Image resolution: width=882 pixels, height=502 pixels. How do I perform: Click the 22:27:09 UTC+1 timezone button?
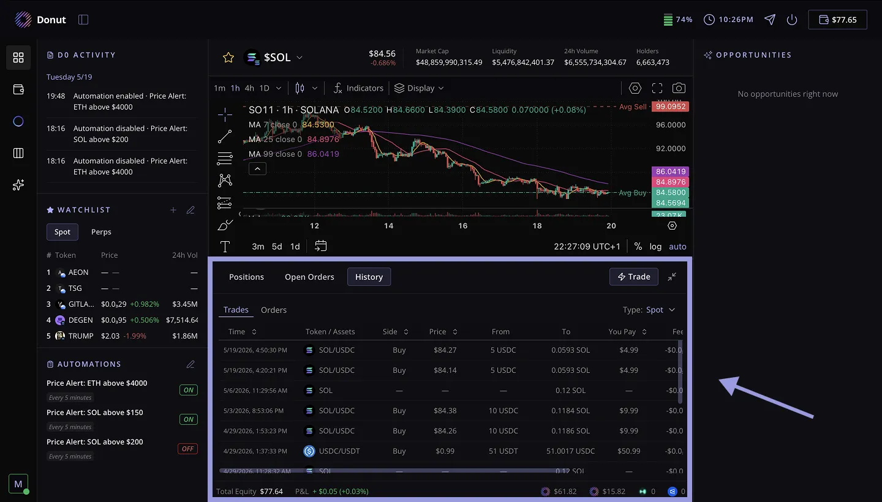[587, 246]
